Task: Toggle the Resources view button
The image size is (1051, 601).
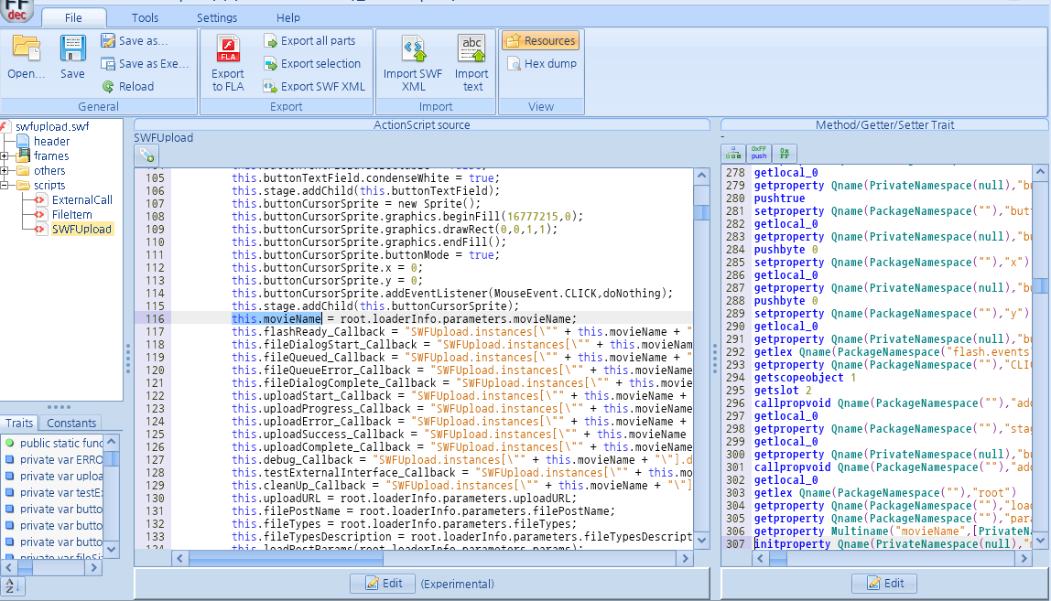Action: (540, 41)
